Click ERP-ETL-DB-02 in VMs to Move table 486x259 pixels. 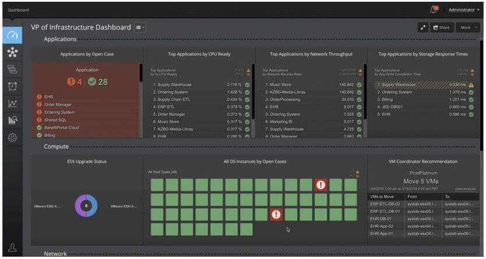coord(385,204)
